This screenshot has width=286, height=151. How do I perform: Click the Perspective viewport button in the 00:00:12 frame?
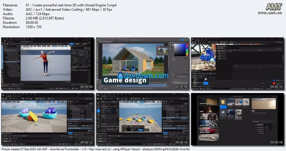coord(8,102)
